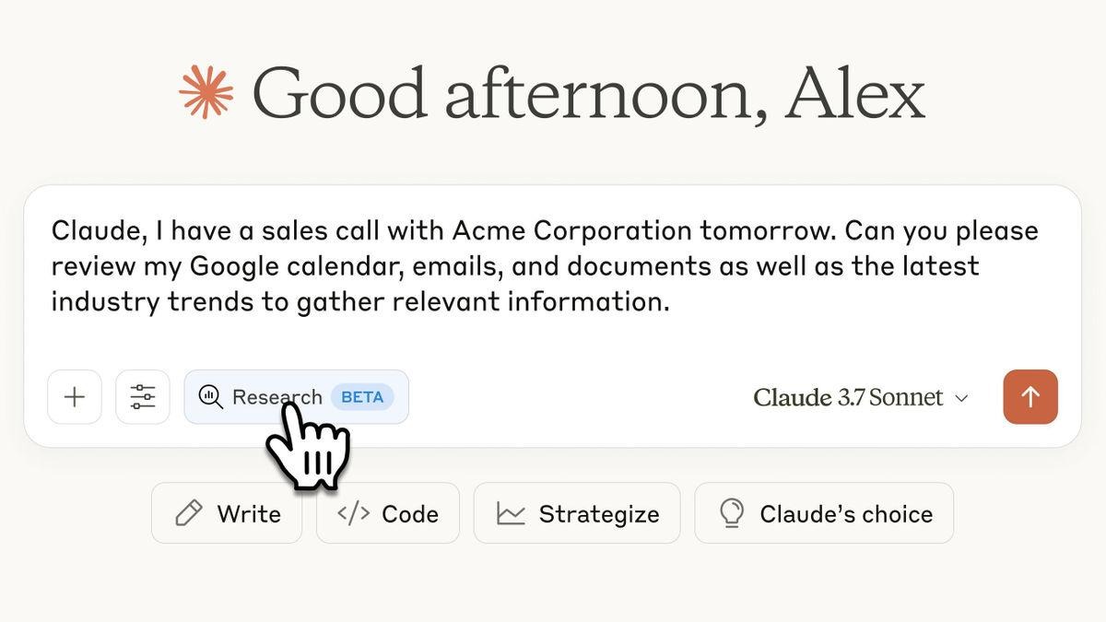Viewport: 1106px width, 622px height.
Task: Click the lightbulb icon beside Claude's choice
Action: (x=730, y=511)
